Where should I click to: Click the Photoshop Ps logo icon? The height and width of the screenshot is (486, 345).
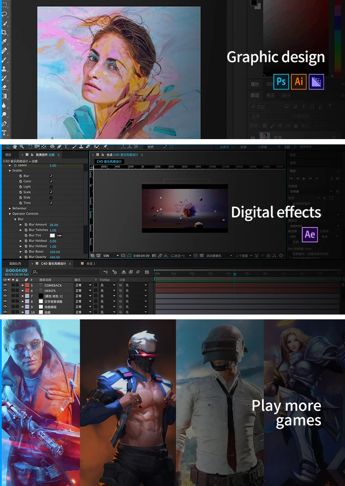pyautogui.click(x=281, y=81)
